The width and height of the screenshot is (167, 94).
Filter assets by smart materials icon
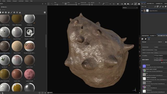click(x=3, y=13)
